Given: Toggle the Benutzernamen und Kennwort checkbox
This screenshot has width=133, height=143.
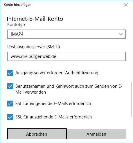Looking at the screenshot, I should tap(10, 86).
